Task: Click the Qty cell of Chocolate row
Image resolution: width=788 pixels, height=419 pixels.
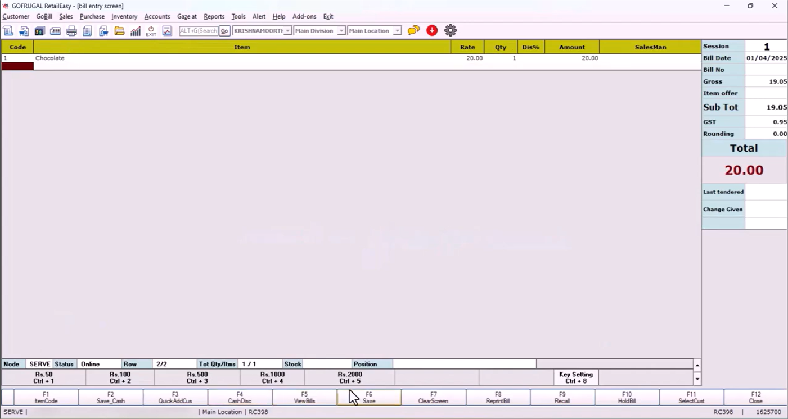Action: click(501, 58)
